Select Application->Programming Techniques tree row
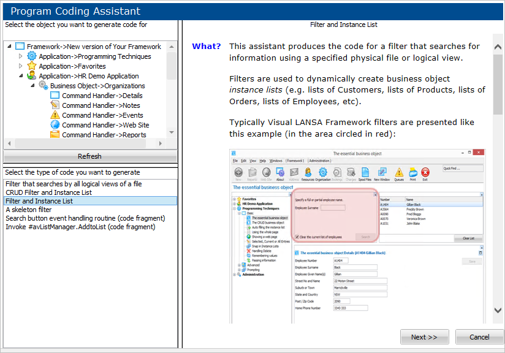This screenshot has height=353, width=505. (94, 56)
